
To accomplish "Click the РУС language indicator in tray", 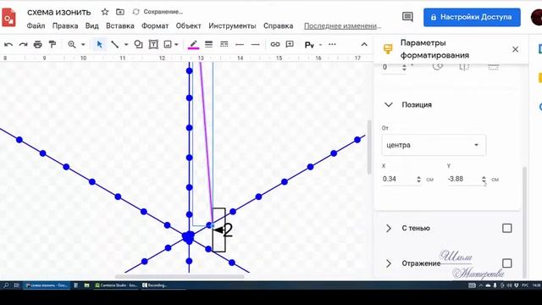I will coord(525,286).
